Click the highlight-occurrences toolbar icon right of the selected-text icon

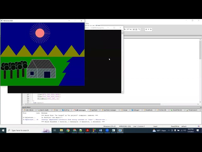click(136, 29)
